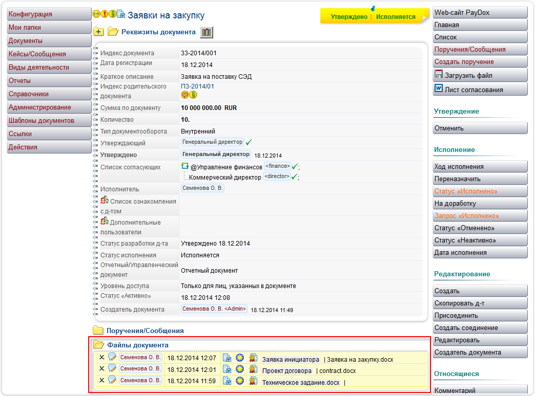Expand the Поручения/Сообщения folder section
The height and width of the screenshot is (396, 535).
98,331
